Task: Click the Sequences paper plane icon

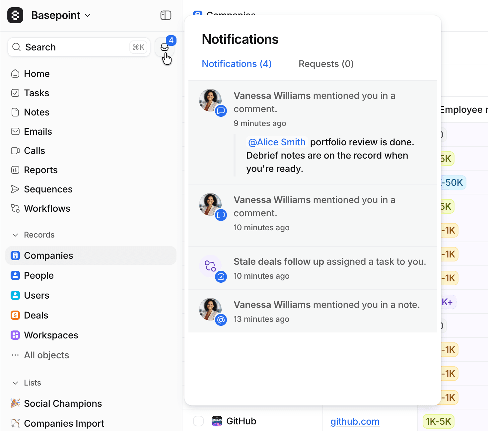Action: click(15, 189)
